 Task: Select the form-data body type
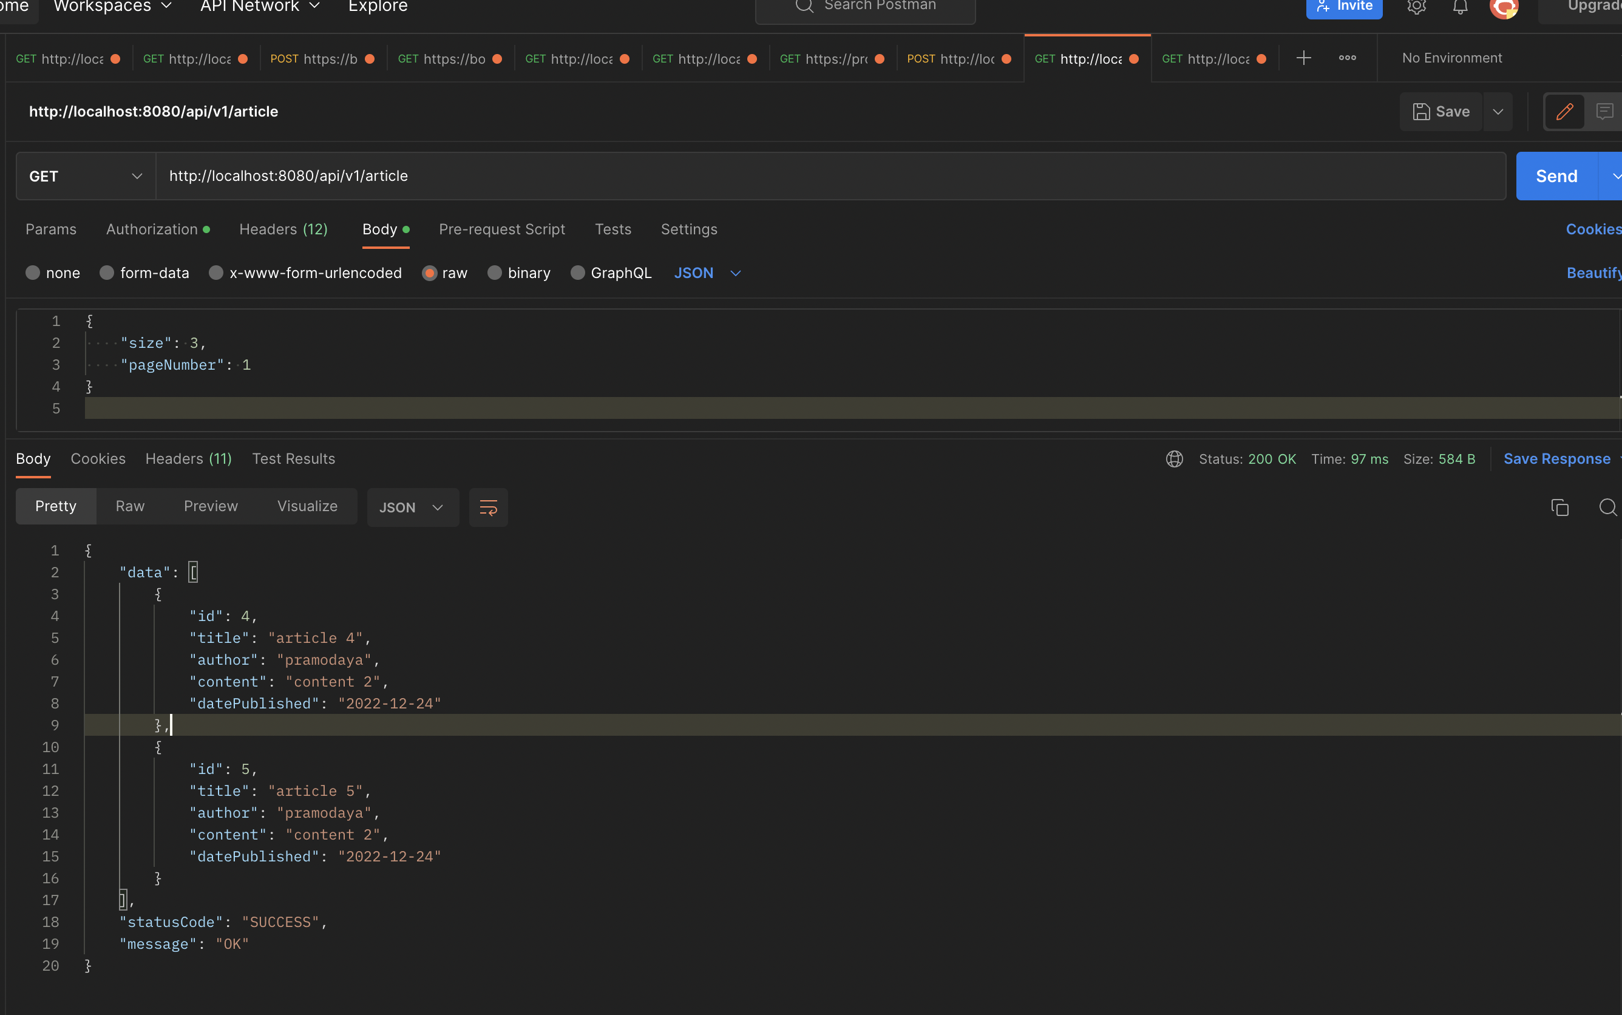click(x=107, y=273)
